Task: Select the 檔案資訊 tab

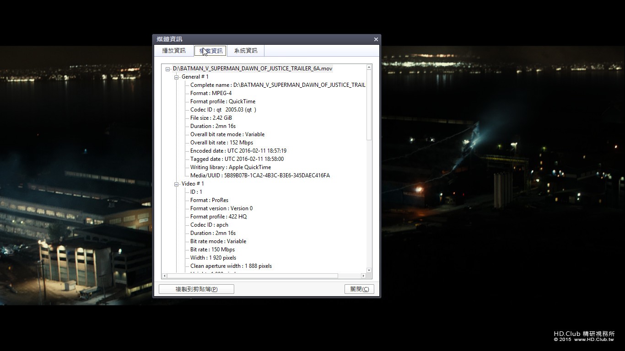Action: point(210,51)
